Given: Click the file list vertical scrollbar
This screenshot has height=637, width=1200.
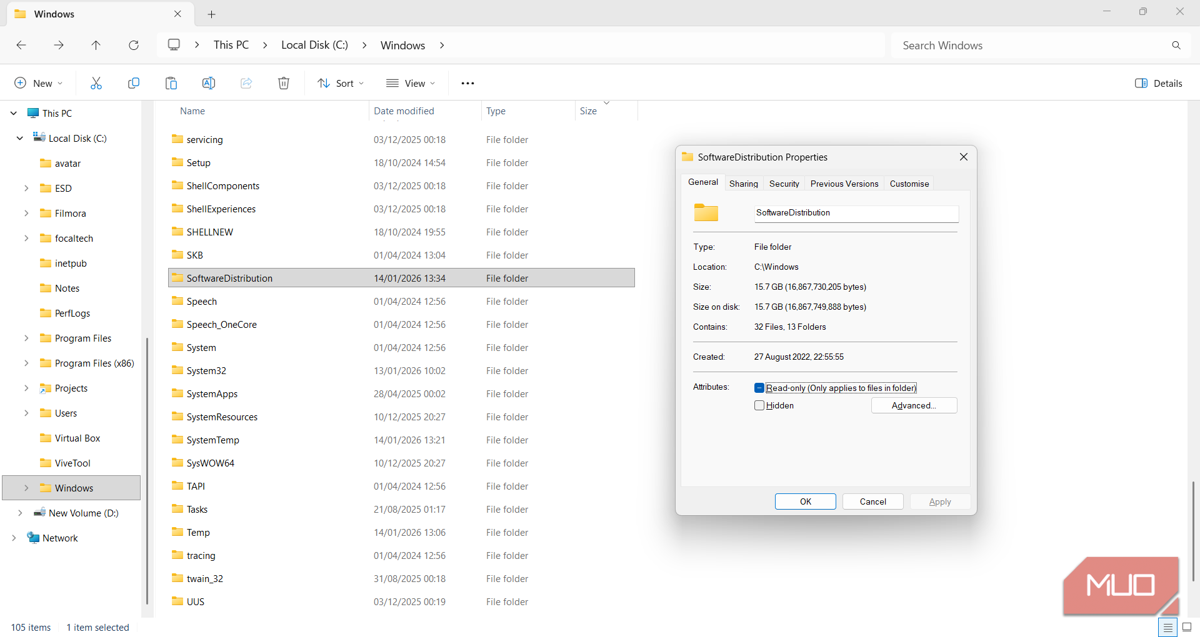Looking at the screenshot, I should 1193,531.
